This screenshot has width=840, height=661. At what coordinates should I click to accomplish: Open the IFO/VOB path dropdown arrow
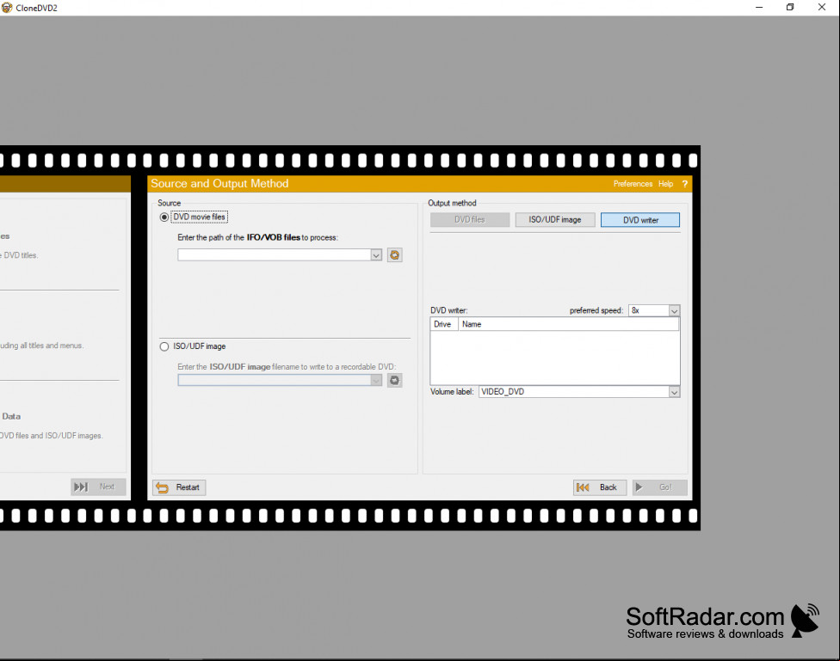click(x=376, y=255)
